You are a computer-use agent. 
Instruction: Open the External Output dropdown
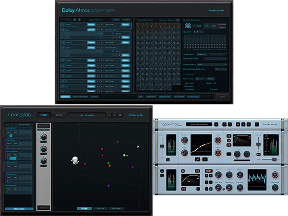212,65
